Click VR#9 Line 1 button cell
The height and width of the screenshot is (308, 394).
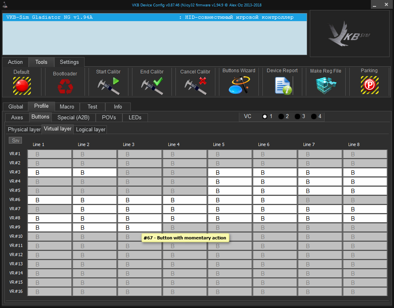click(x=49, y=227)
